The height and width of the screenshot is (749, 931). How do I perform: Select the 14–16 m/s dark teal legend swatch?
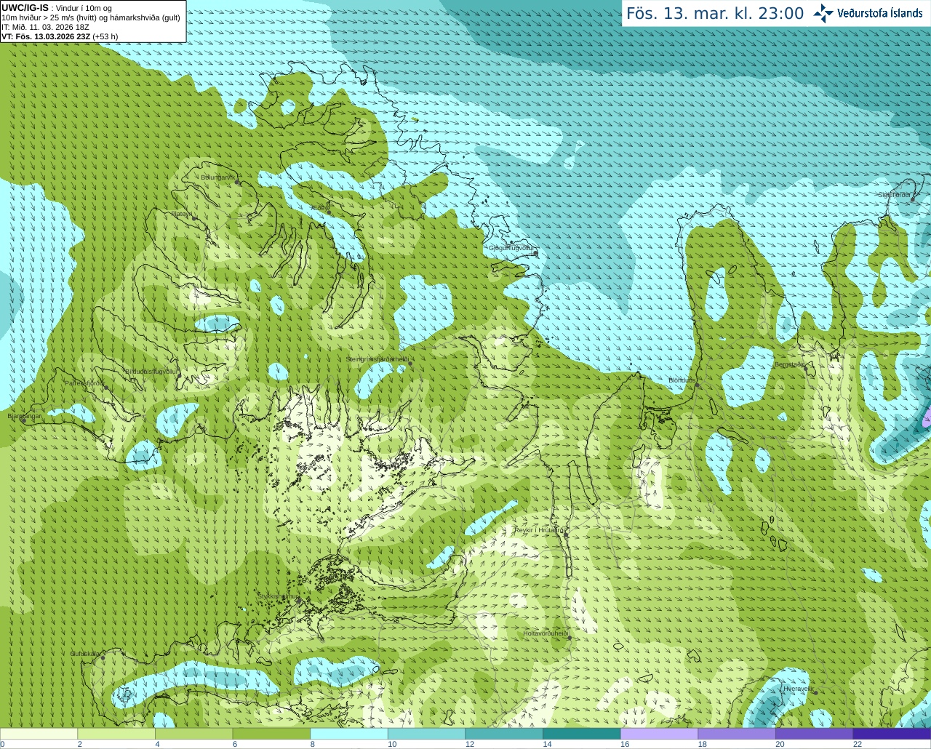tap(582, 734)
